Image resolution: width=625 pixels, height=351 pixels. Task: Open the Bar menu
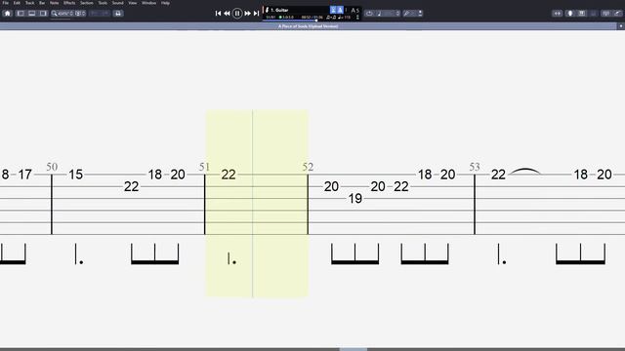pyautogui.click(x=42, y=3)
